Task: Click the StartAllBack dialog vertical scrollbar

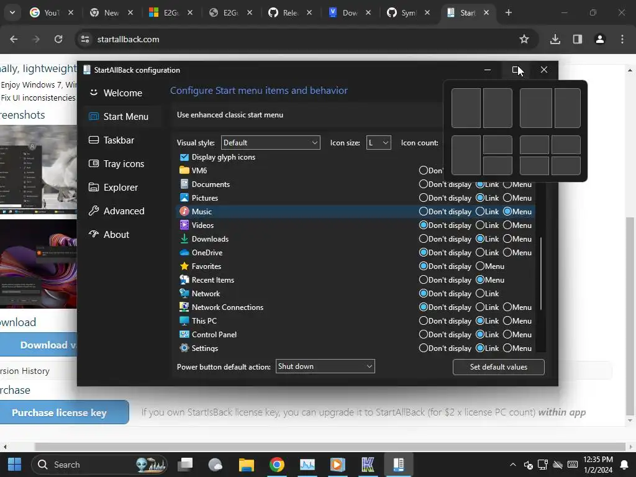Action: click(541, 274)
